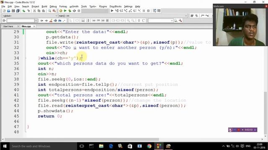
Task: Undo the last edit
Action: point(24,11)
